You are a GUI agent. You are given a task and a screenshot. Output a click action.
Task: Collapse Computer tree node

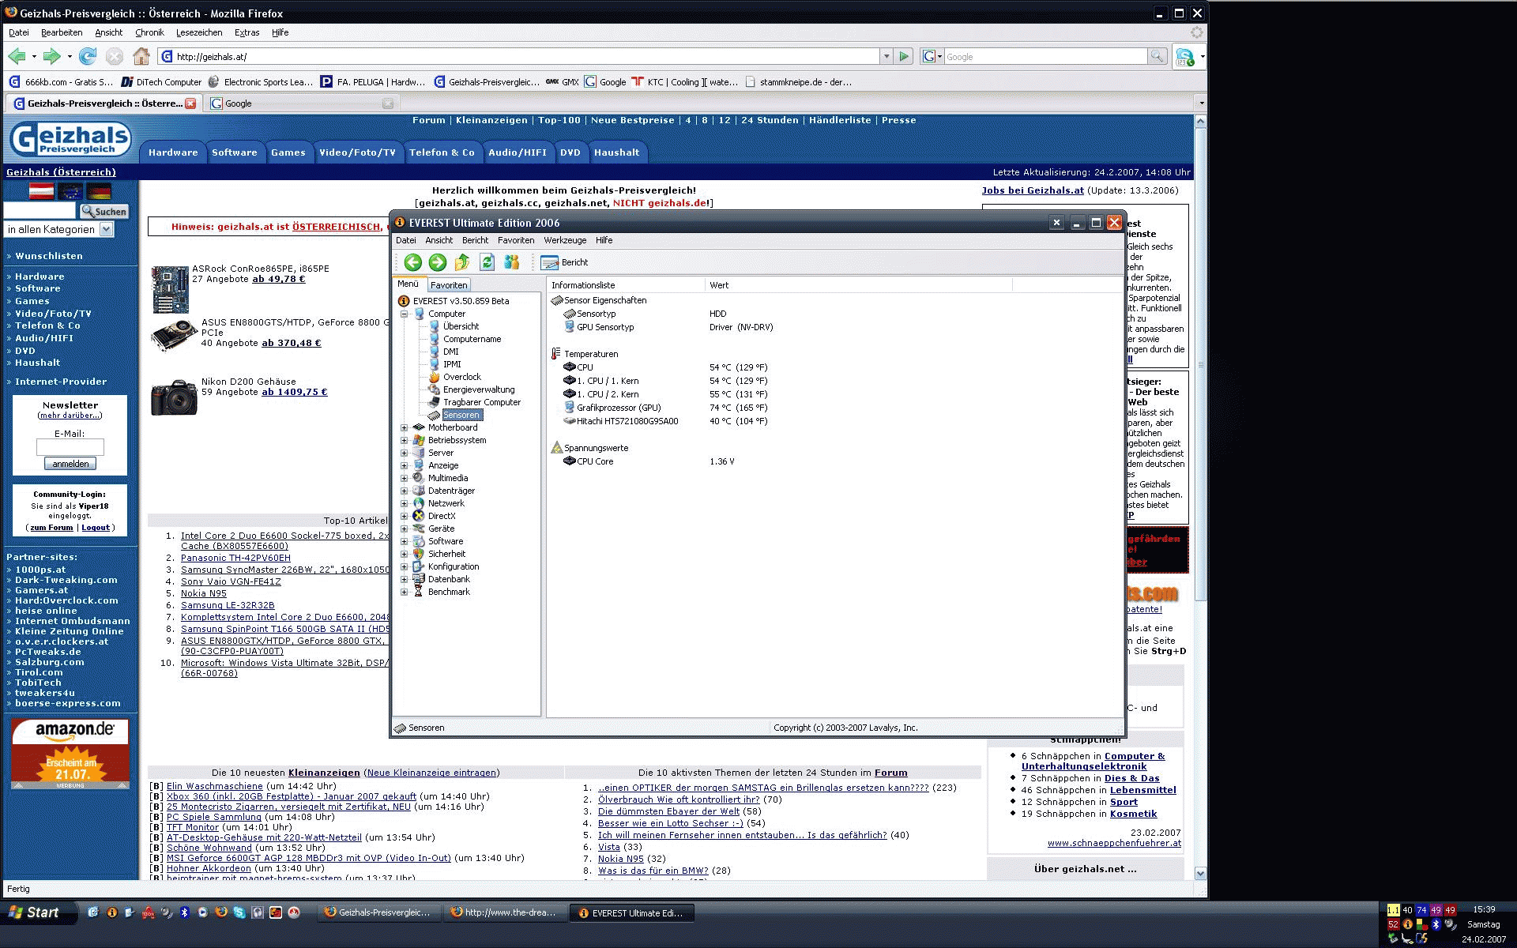405,314
